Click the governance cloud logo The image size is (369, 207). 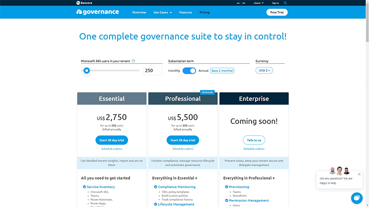point(98,12)
